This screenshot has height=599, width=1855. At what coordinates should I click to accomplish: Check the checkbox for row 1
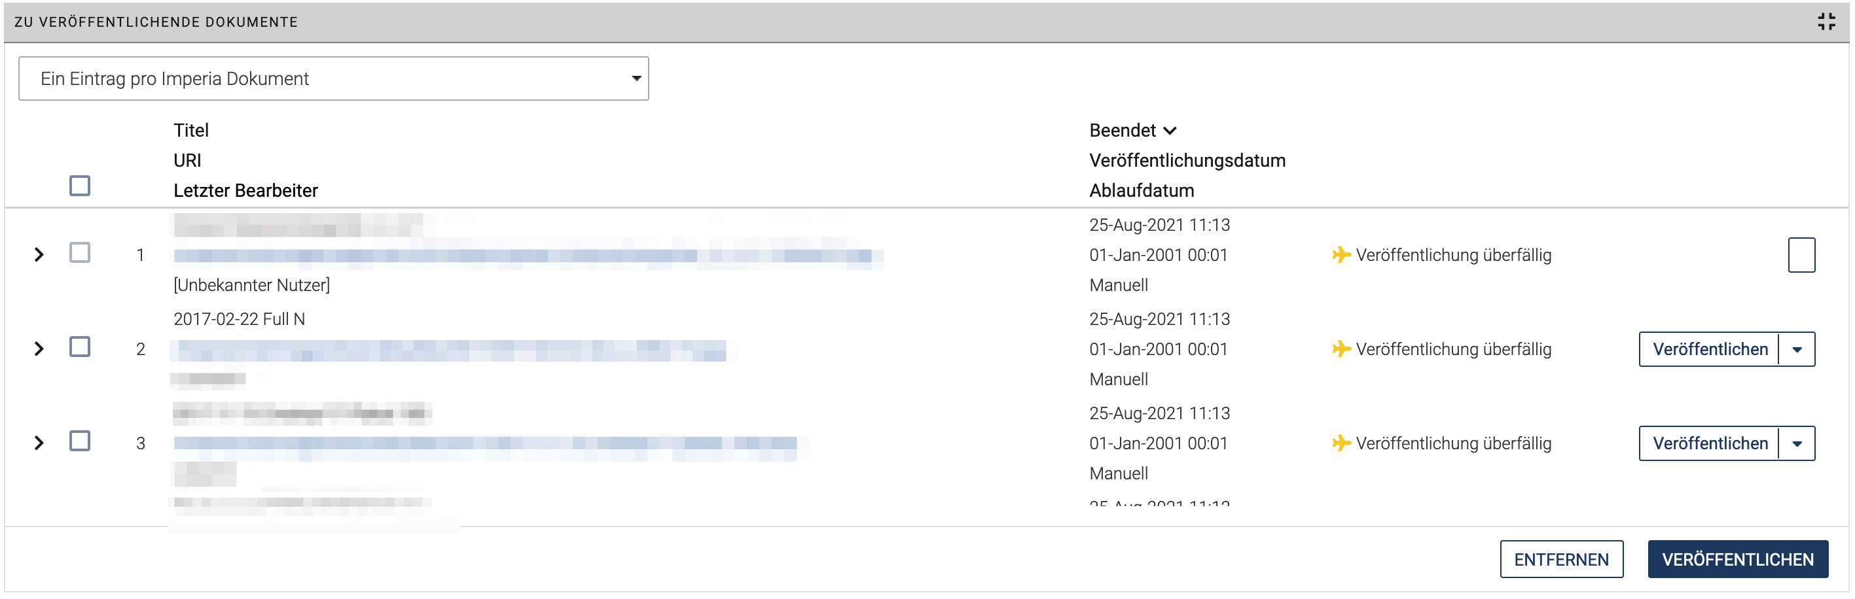coord(80,252)
